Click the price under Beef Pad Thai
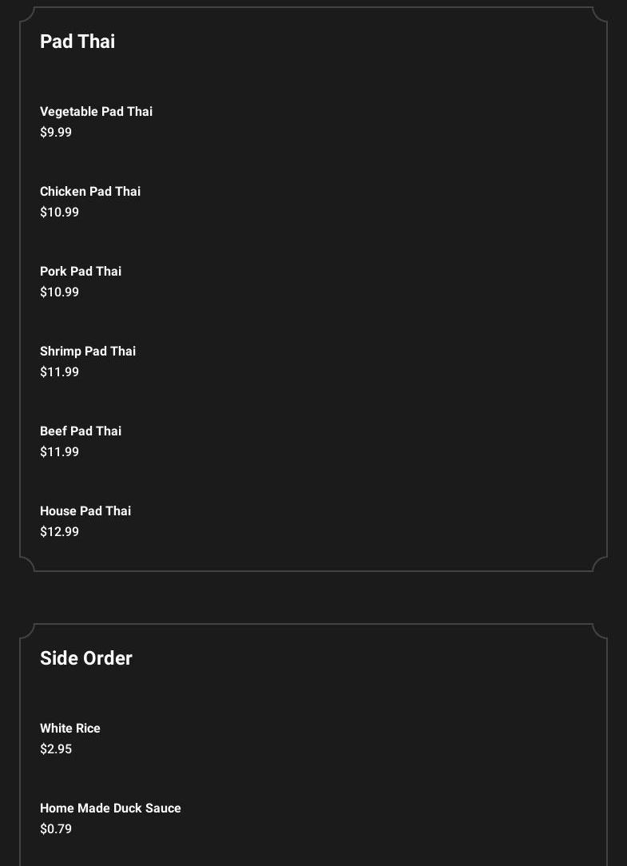The image size is (627, 866). pyautogui.click(x=59, y=452)
